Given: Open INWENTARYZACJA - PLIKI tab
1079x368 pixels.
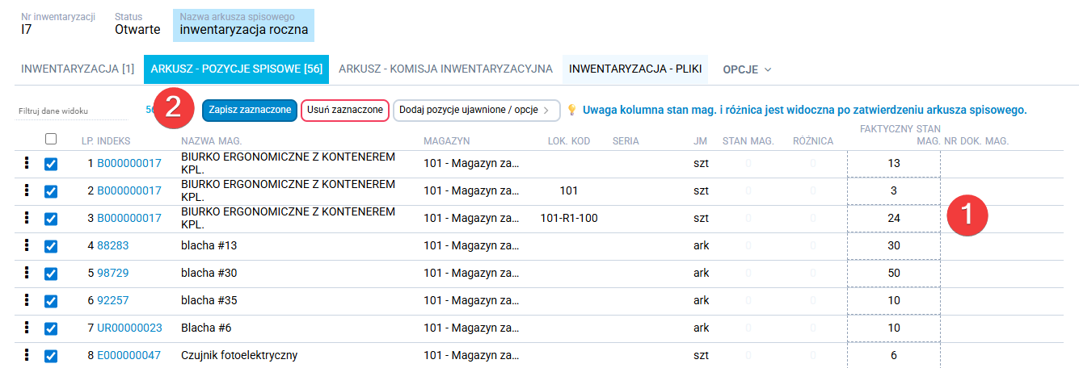Looking at the screenshot, I should click(x=635, y=69).
